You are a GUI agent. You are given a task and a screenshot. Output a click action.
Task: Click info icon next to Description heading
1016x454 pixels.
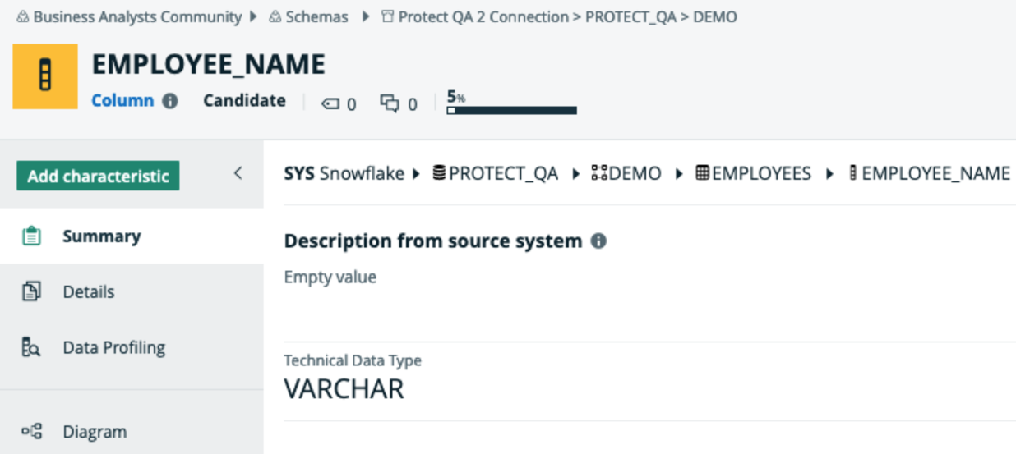(x=599, y=241)
